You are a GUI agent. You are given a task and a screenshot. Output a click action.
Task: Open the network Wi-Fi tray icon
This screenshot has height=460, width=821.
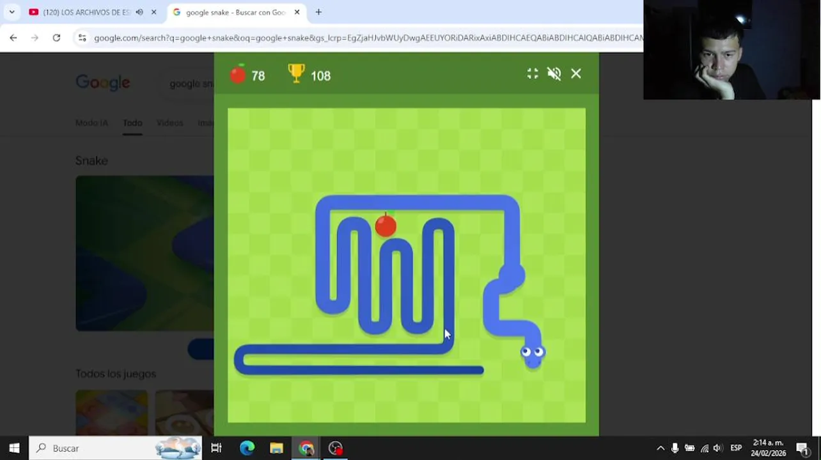pos(704,448)
